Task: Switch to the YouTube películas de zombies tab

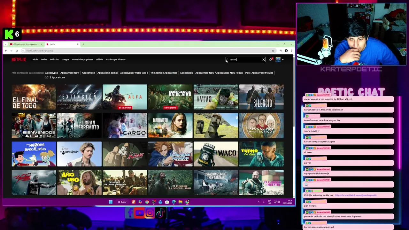Action: 26,44
